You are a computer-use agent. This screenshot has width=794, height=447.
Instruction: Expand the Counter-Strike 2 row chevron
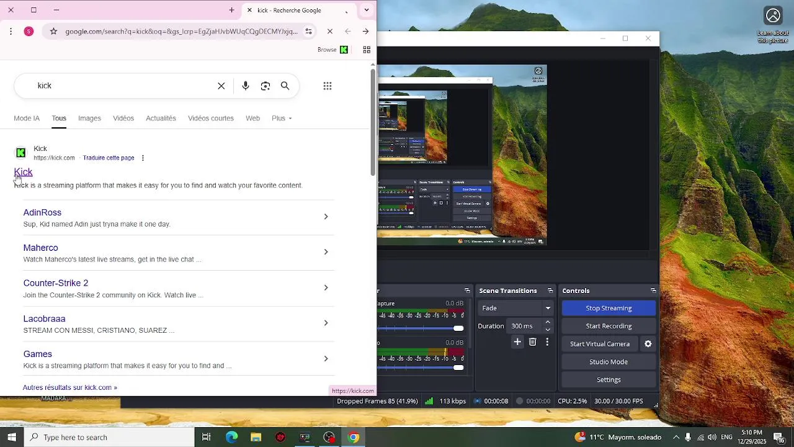326,287
